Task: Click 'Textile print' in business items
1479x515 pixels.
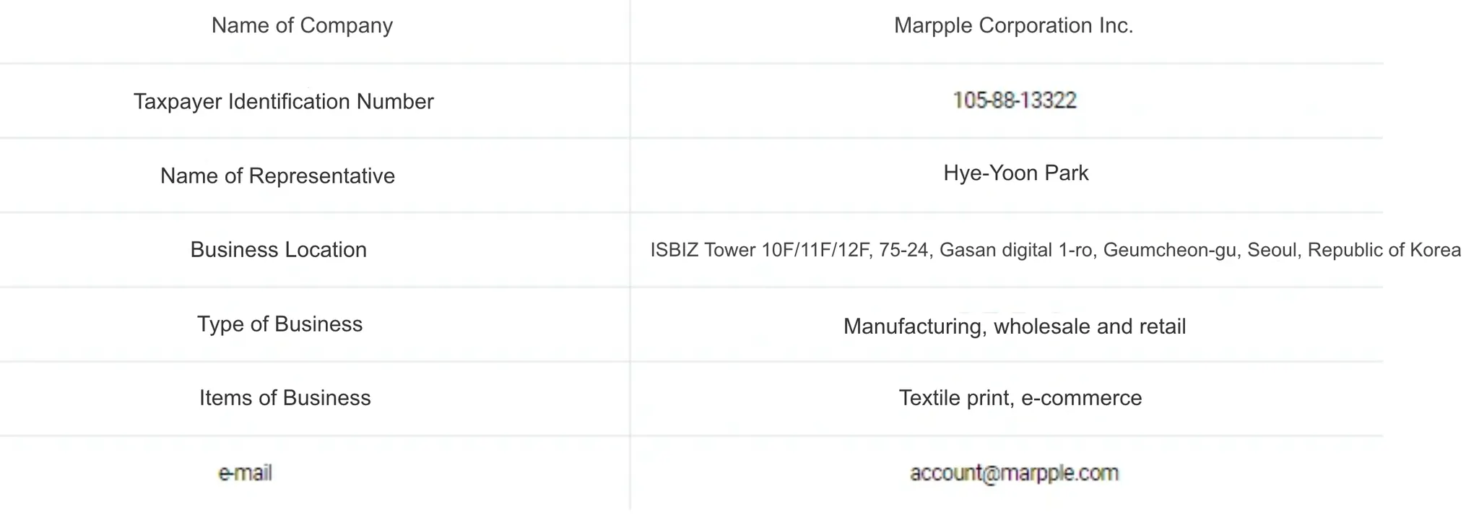Action: point(944,398)
